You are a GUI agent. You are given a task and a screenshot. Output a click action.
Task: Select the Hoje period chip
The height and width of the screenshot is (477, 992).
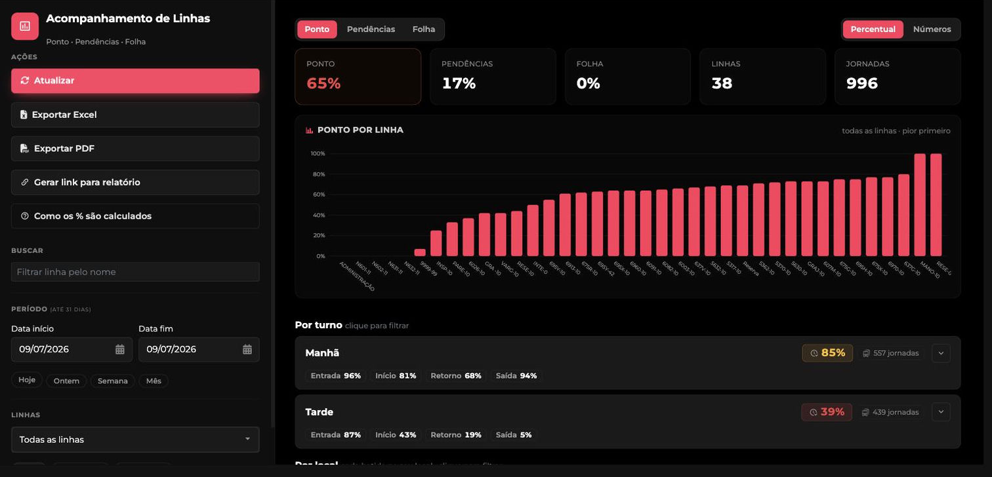pos(27,380)
